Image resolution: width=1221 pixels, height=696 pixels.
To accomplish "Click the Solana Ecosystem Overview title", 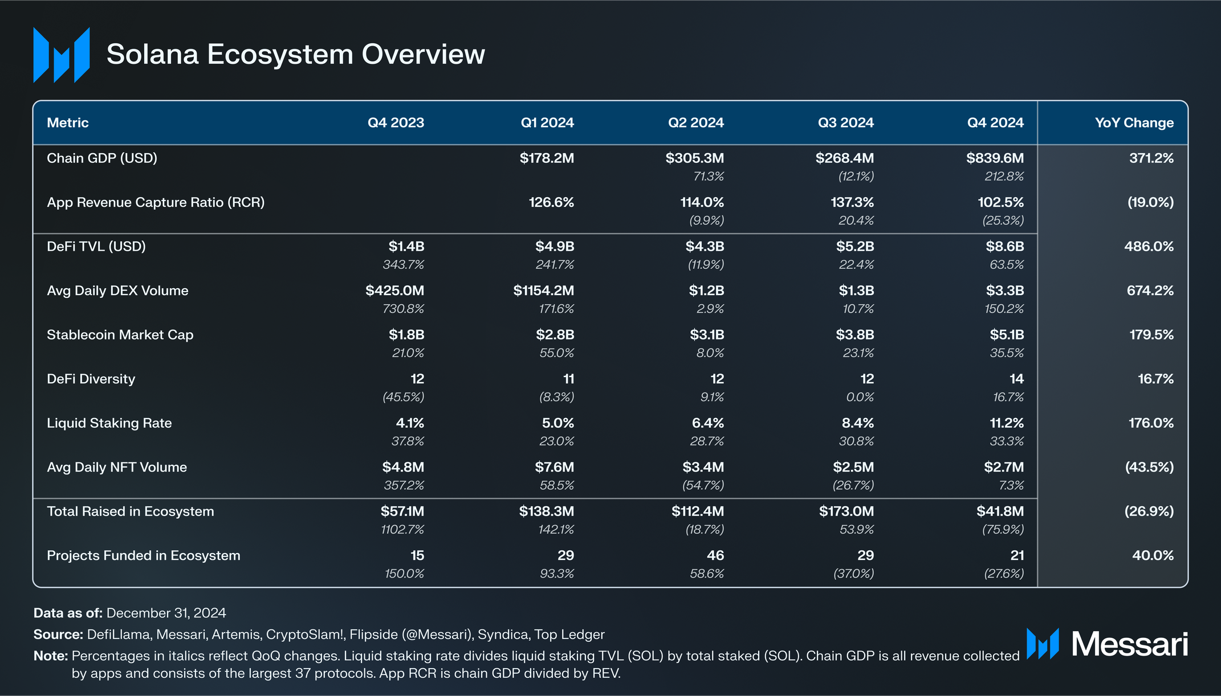I will [296, 55].
